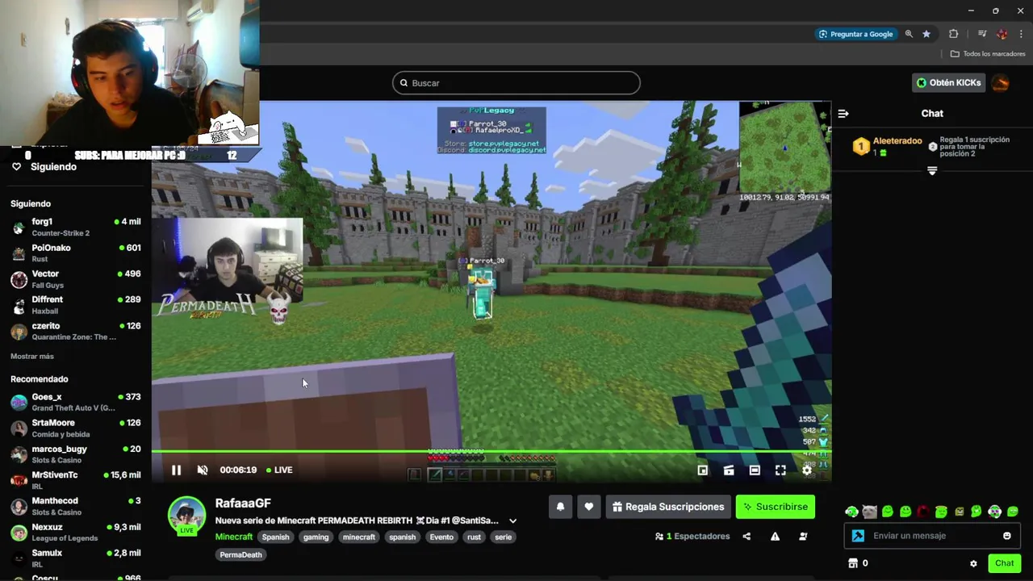
Task: Select the Evento tag
Action: coord(441,537)
